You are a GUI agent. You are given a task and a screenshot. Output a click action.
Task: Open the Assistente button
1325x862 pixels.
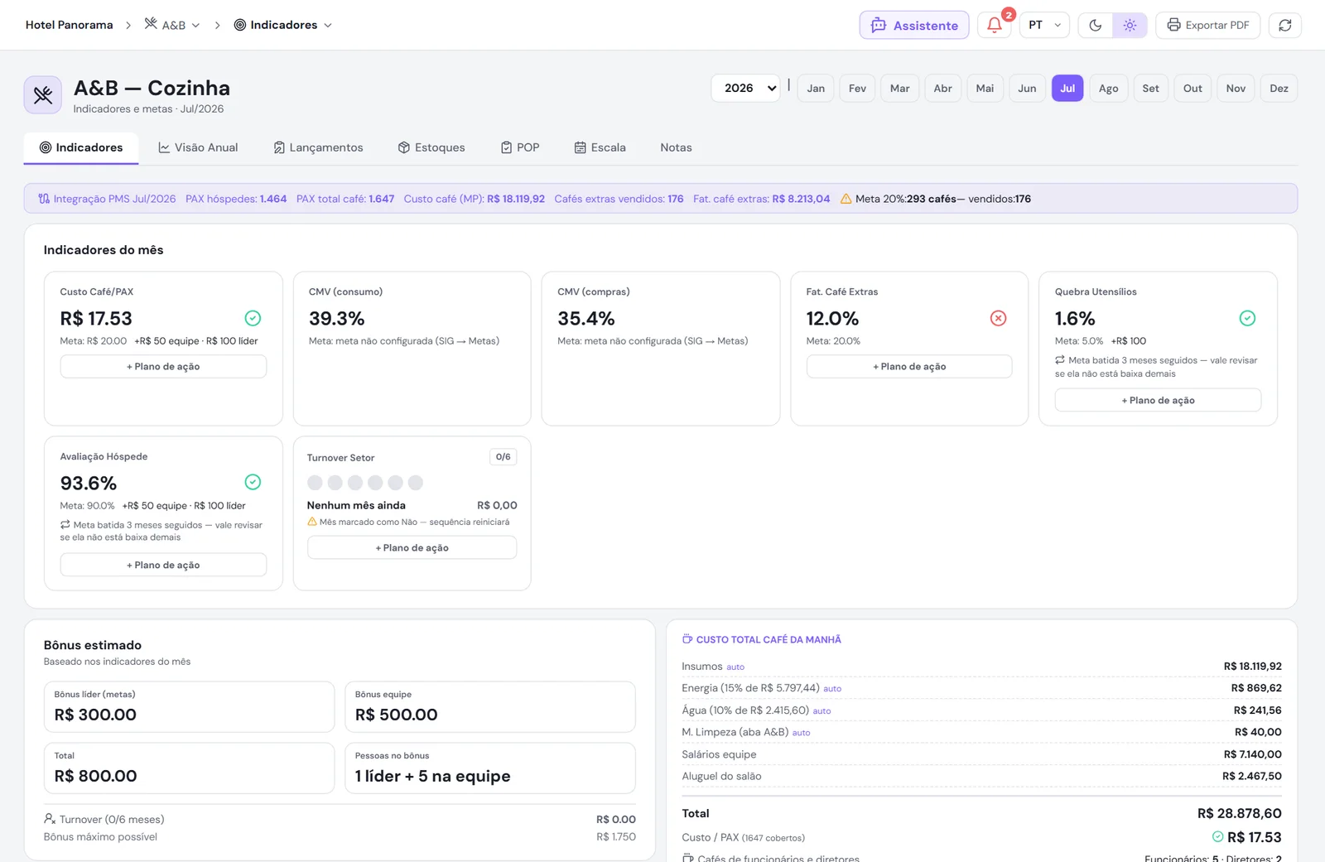pyautogui.click(x=914, y=25)
